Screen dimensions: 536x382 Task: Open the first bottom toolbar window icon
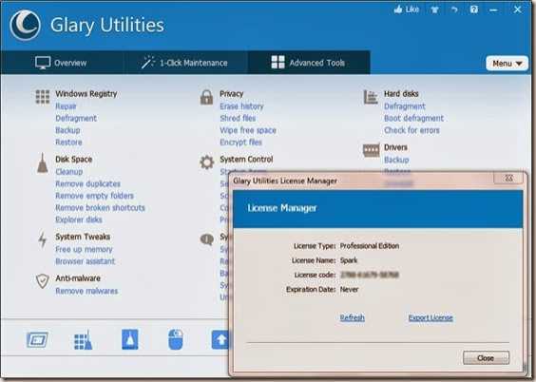tap(37, 339)
